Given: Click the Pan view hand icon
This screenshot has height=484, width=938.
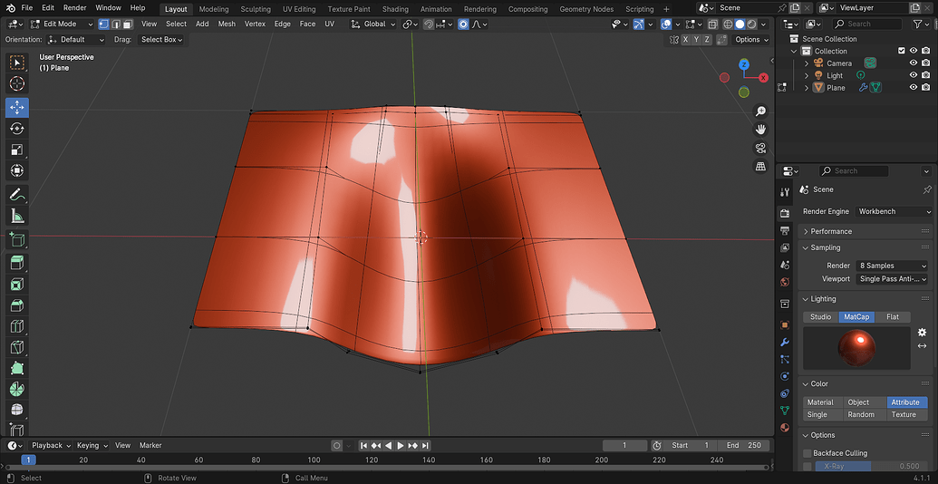Looking at the screenshot, I should [x=761, y=130].
